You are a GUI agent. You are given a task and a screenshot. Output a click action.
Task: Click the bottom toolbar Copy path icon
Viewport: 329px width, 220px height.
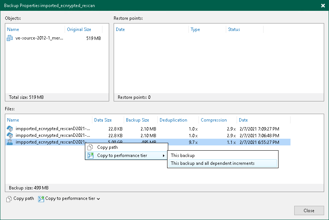pos(9,199)
